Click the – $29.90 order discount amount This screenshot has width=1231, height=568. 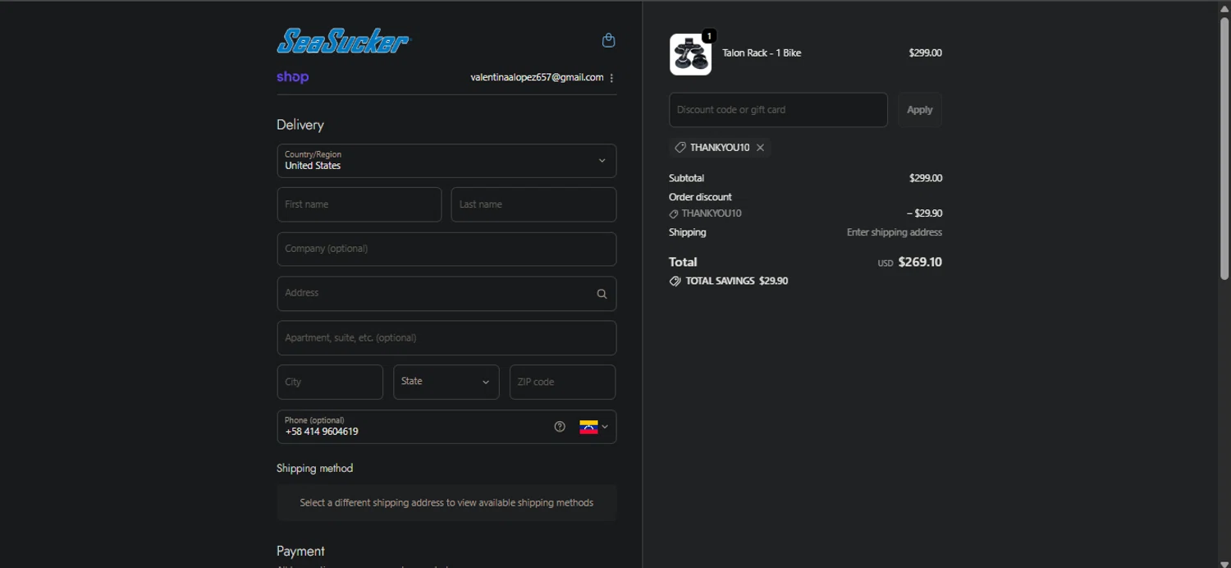[x=924, y=213]
